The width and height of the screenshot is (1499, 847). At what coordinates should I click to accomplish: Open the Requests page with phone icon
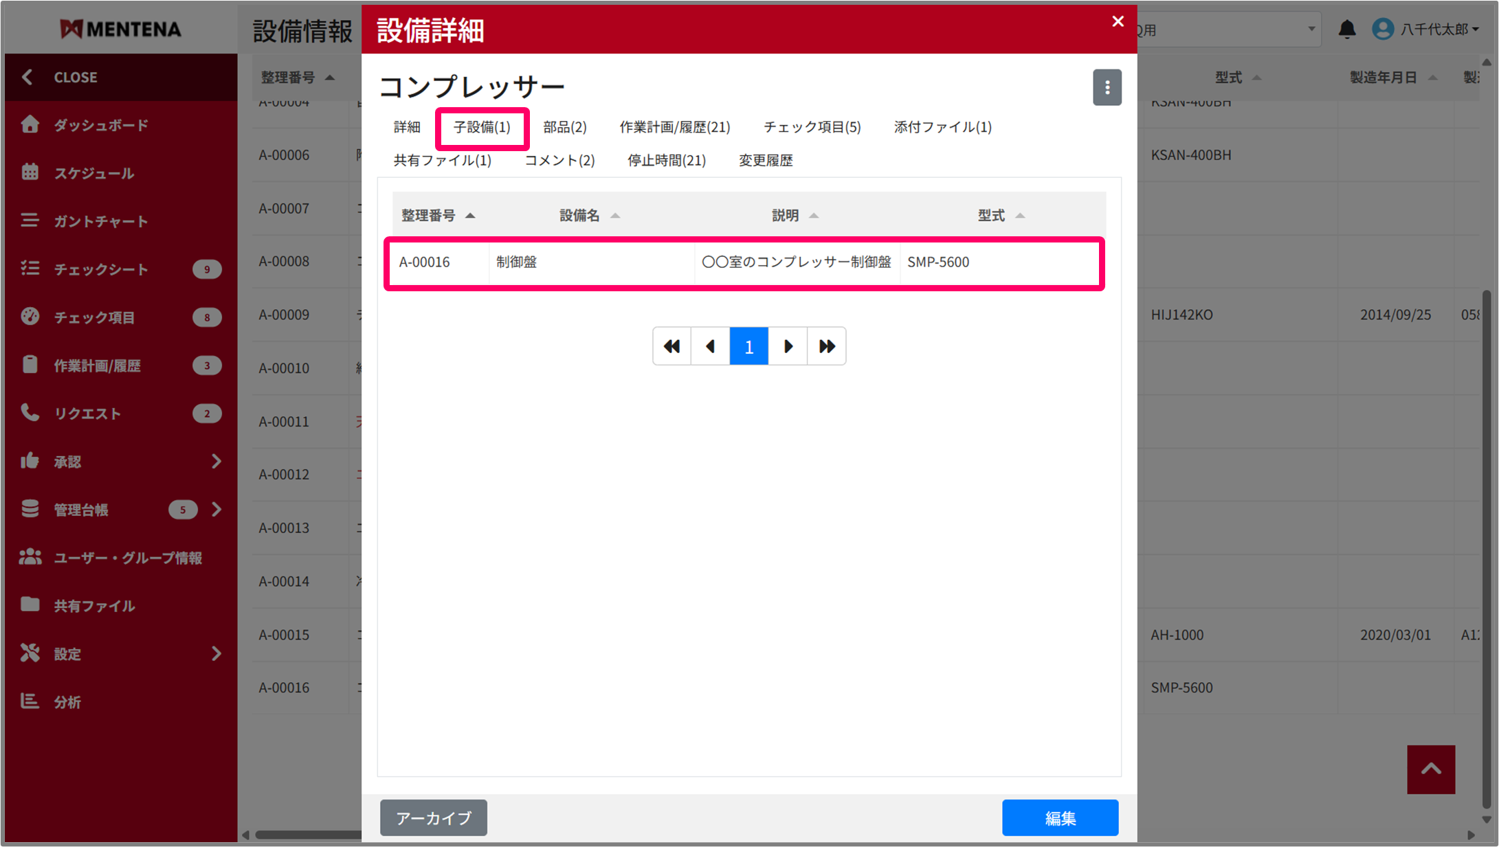tap(87, 414)
